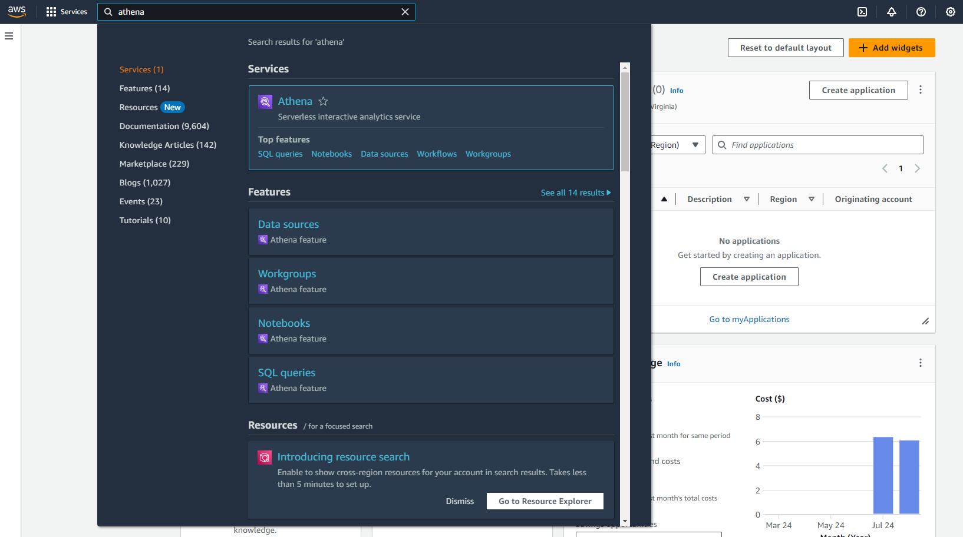Screen dimensions: 963x537
Task: Click the athena search input field
Action: point(256,12)
